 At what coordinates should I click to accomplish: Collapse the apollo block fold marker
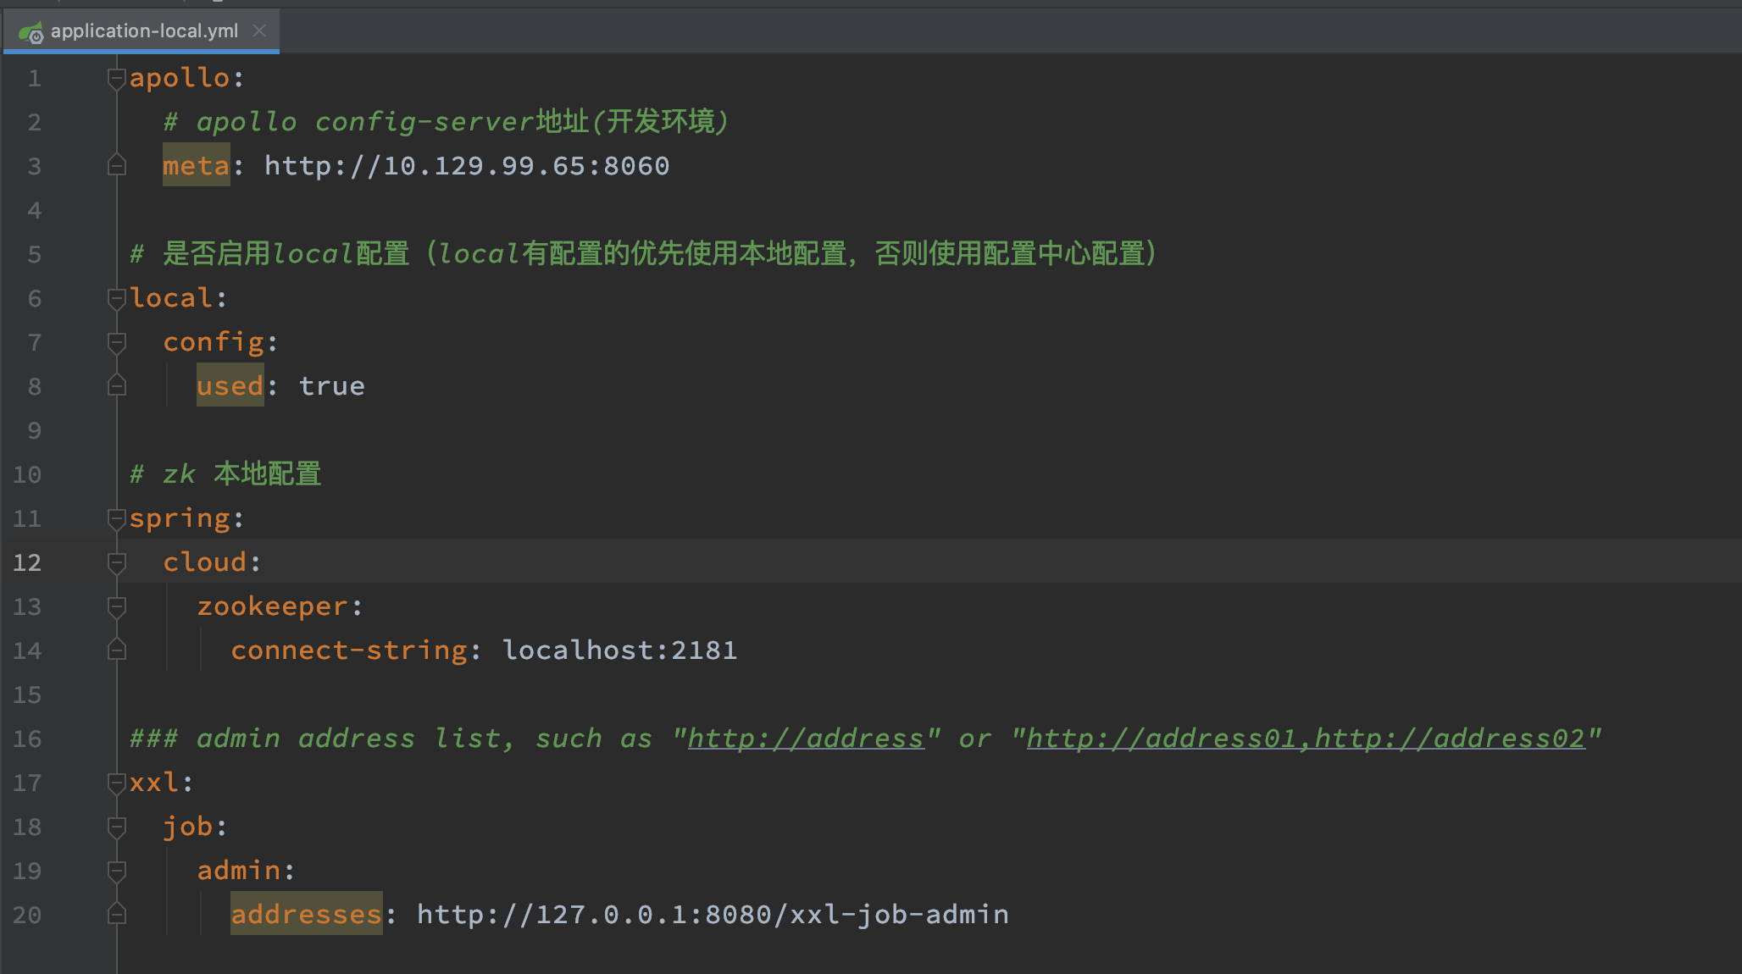point(117,79)
